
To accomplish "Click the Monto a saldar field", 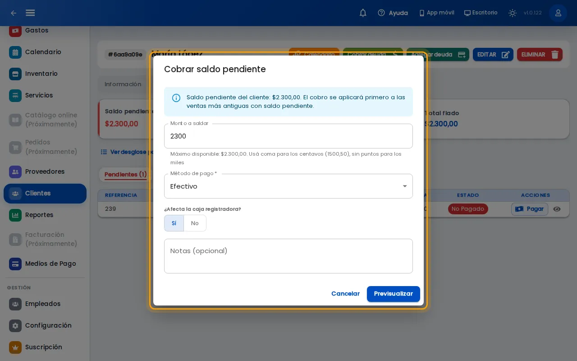I will [288, 136].
